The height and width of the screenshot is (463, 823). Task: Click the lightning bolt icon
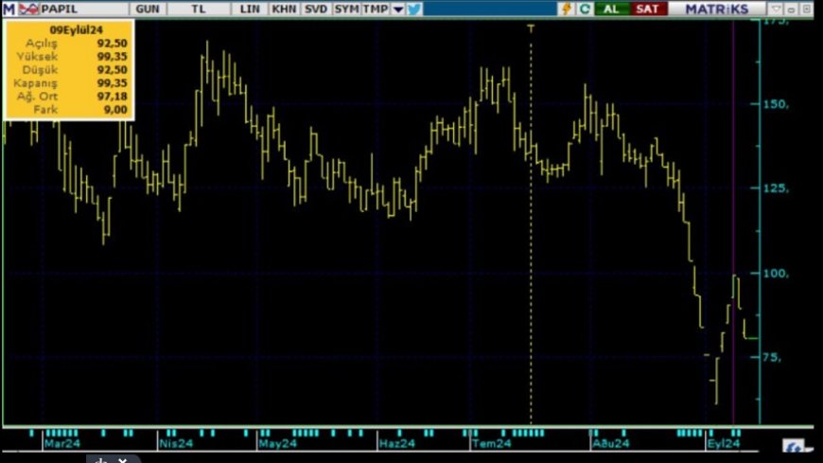pyautogui.click(x=567, y=9)
